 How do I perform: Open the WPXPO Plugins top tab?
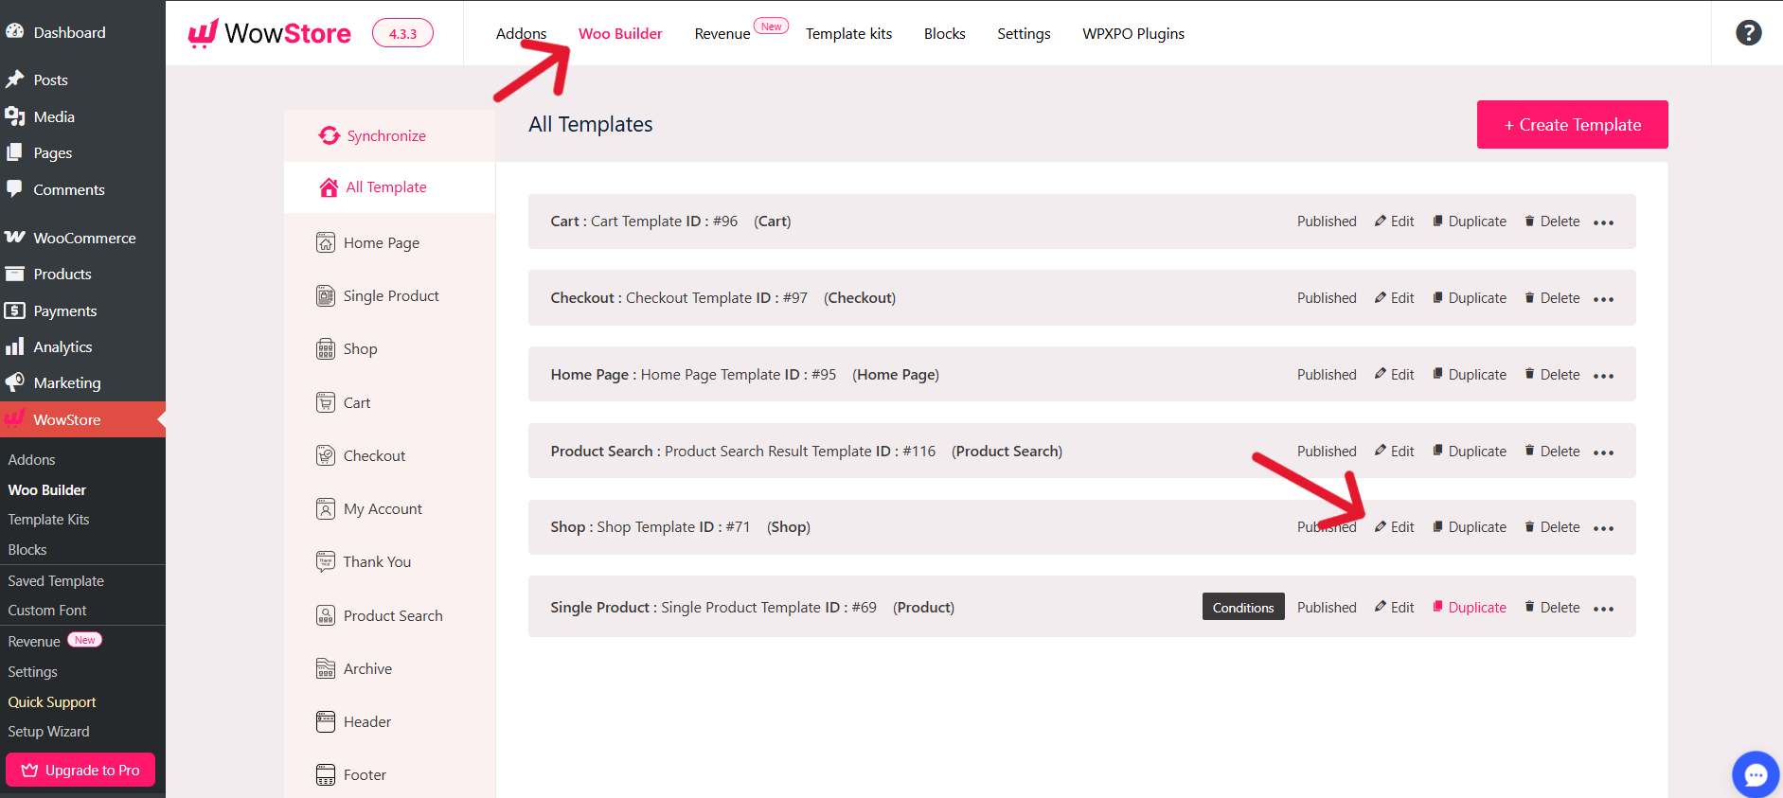pyautogui.click(x=1133, y=34)
